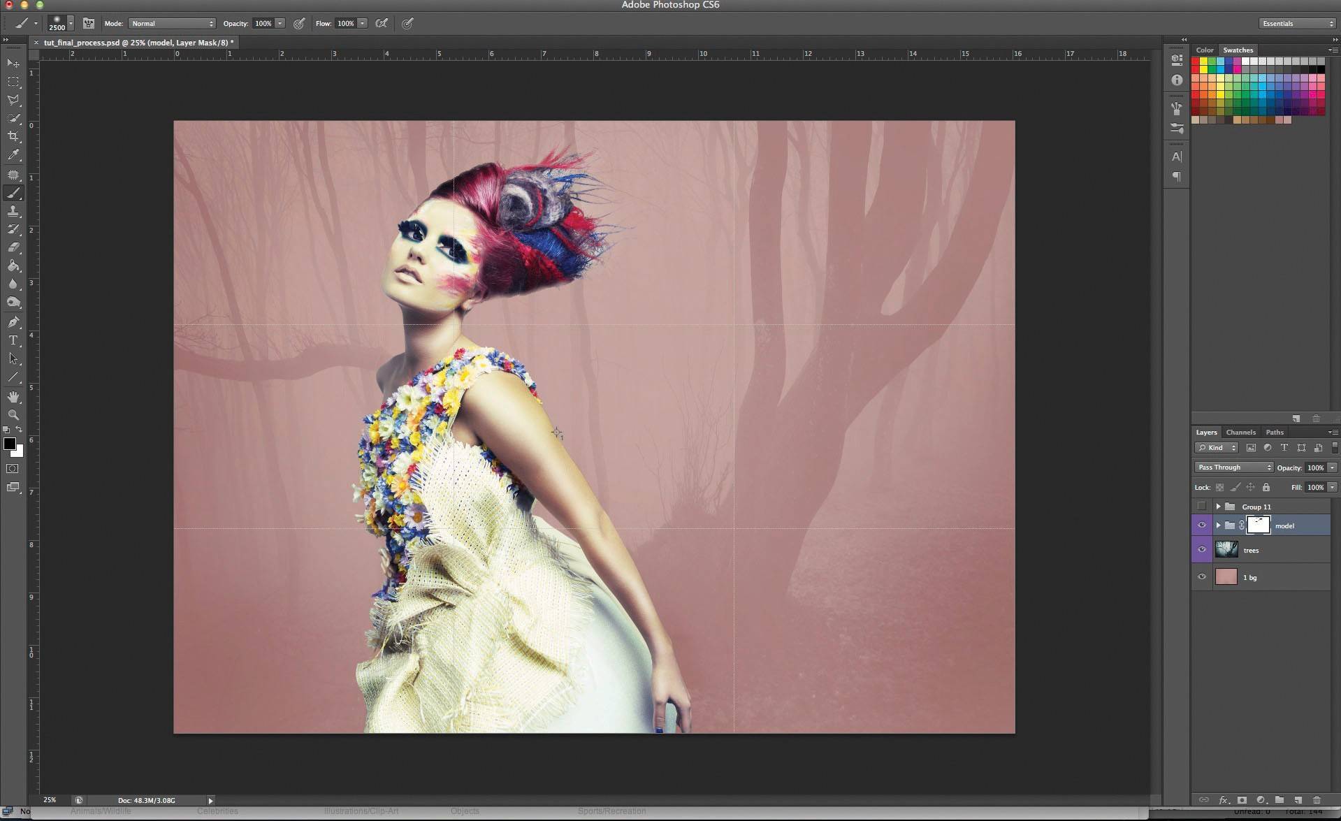Select the tut_final_process.psd document tab

(138, 43)
